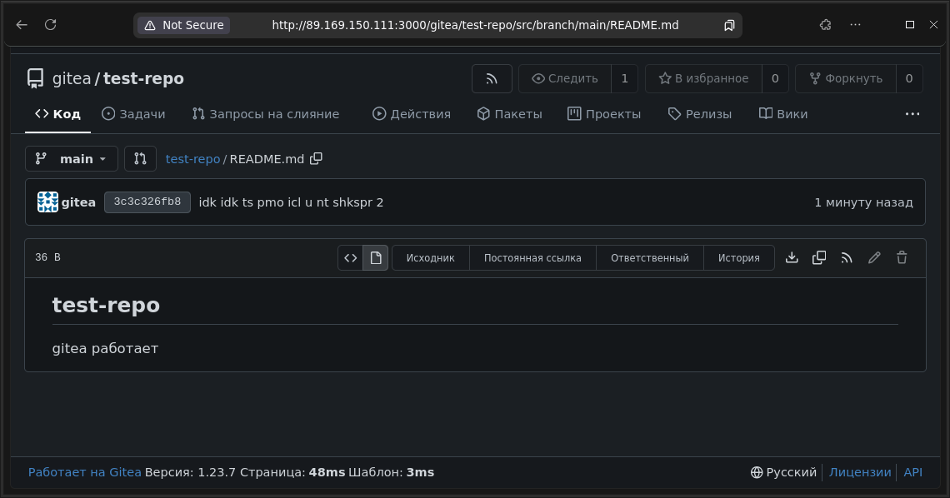Open the three-dot overflow menu in the tabs

[912, 114]
